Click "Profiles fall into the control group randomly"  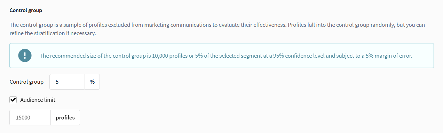click(x=342, y=25)
